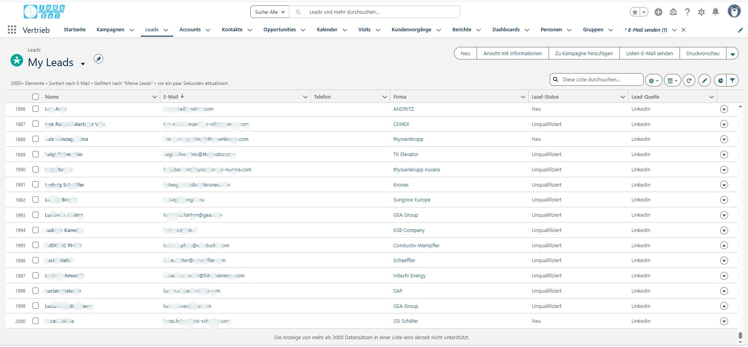Click Zu Kampagne hinzufügen button
Image resolution: width=748 pixels, height=347 pixels.
(x=584, y=54)
